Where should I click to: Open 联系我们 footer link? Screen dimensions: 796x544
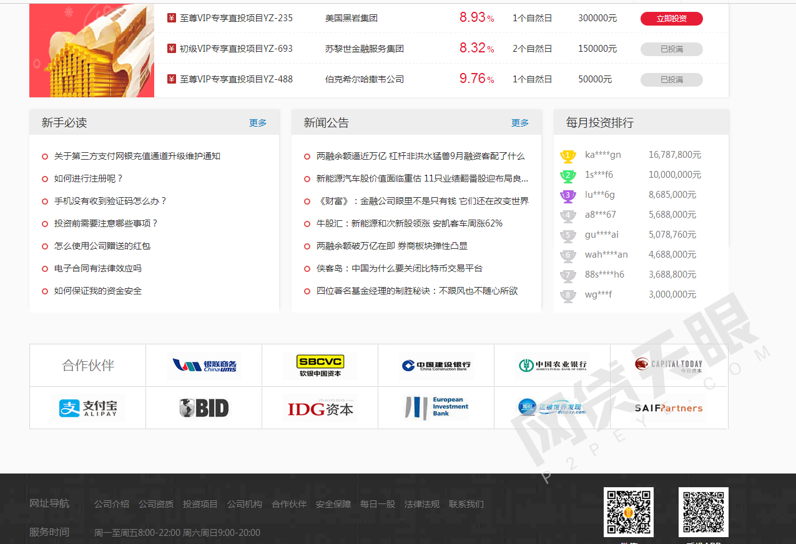click(x=466, y=504)
